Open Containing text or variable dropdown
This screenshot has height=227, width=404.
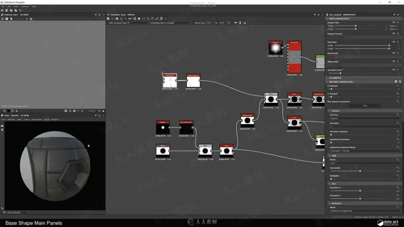(183, 23)
